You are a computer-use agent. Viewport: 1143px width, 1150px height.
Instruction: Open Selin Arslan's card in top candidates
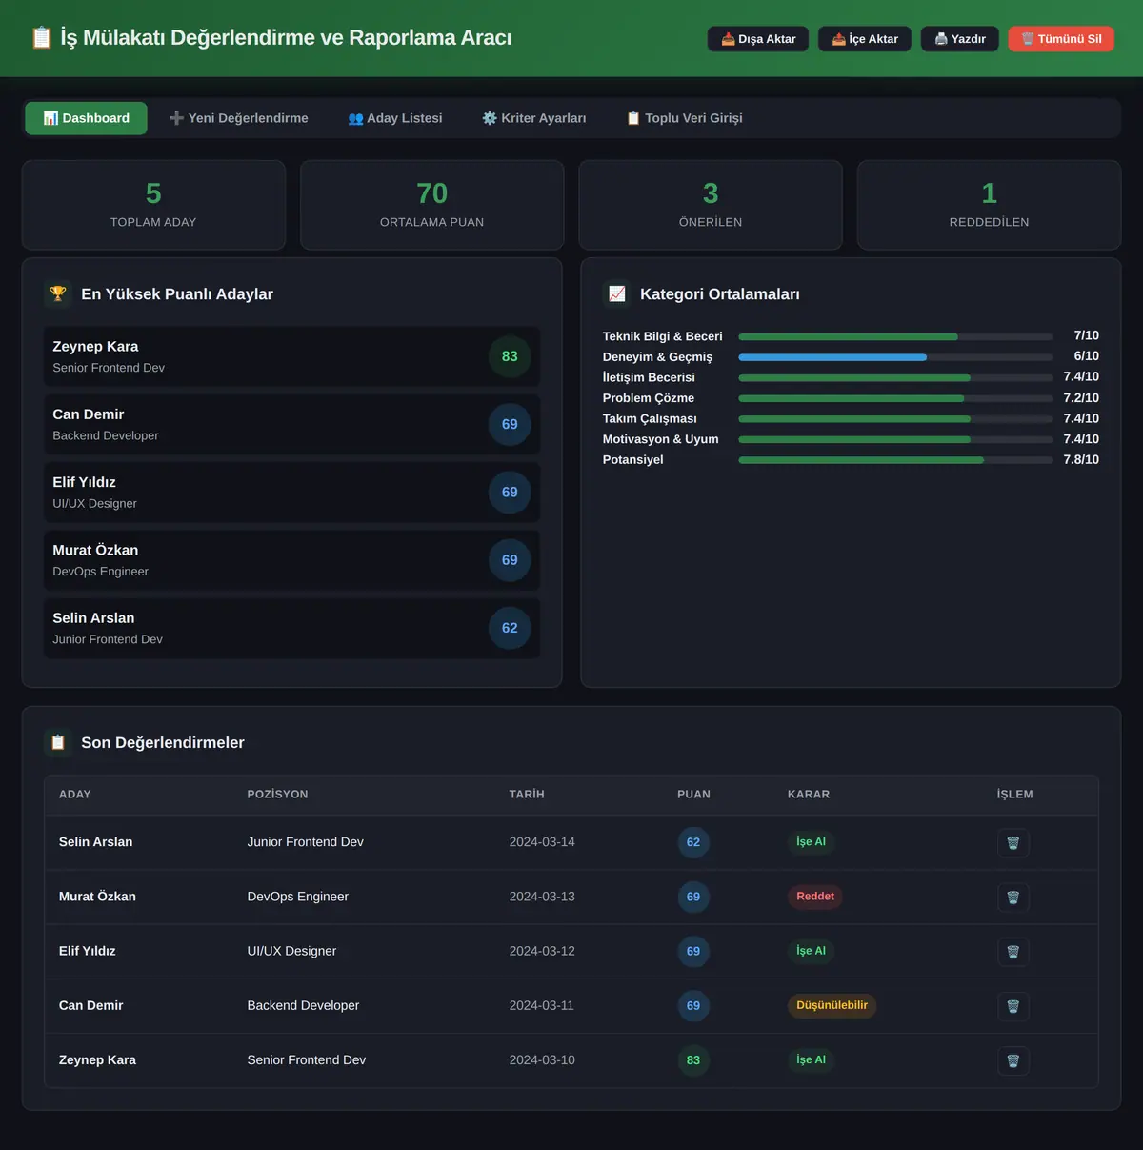coord(292,628)
